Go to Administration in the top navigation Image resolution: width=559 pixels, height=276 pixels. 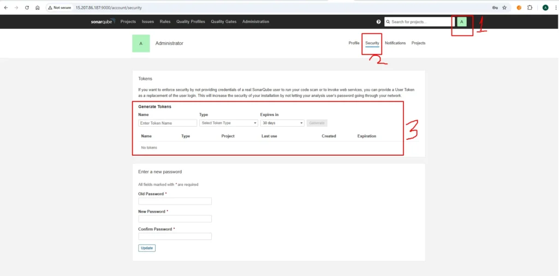255,22
